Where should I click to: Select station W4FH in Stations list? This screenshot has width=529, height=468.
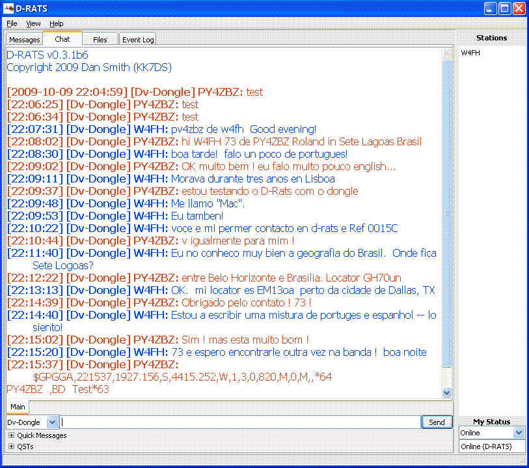470,53
